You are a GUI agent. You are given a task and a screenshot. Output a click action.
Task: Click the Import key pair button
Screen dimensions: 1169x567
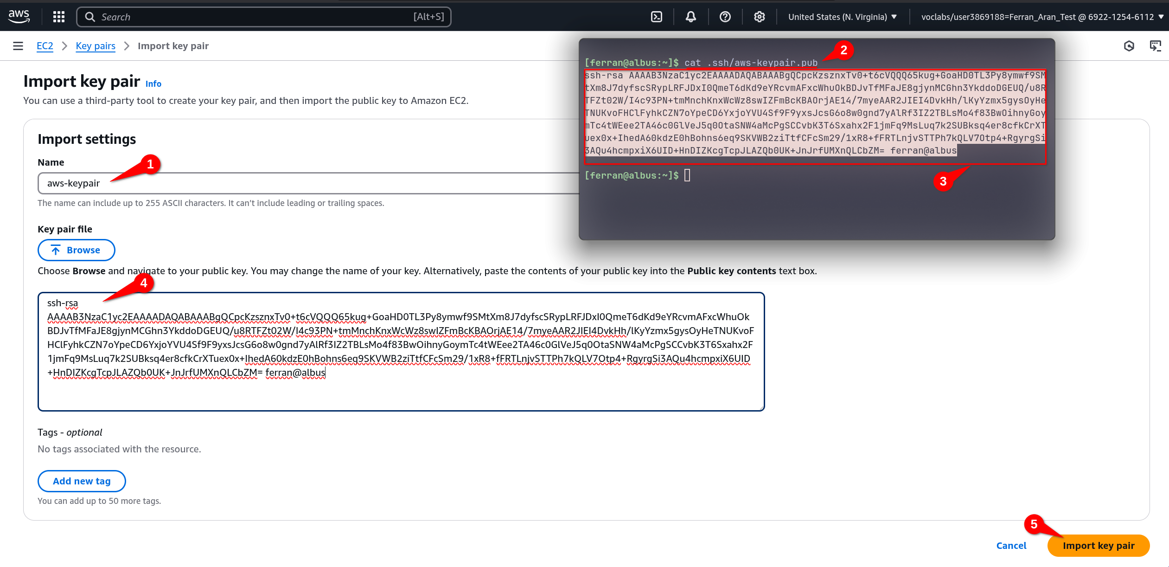click(1098, 546)
